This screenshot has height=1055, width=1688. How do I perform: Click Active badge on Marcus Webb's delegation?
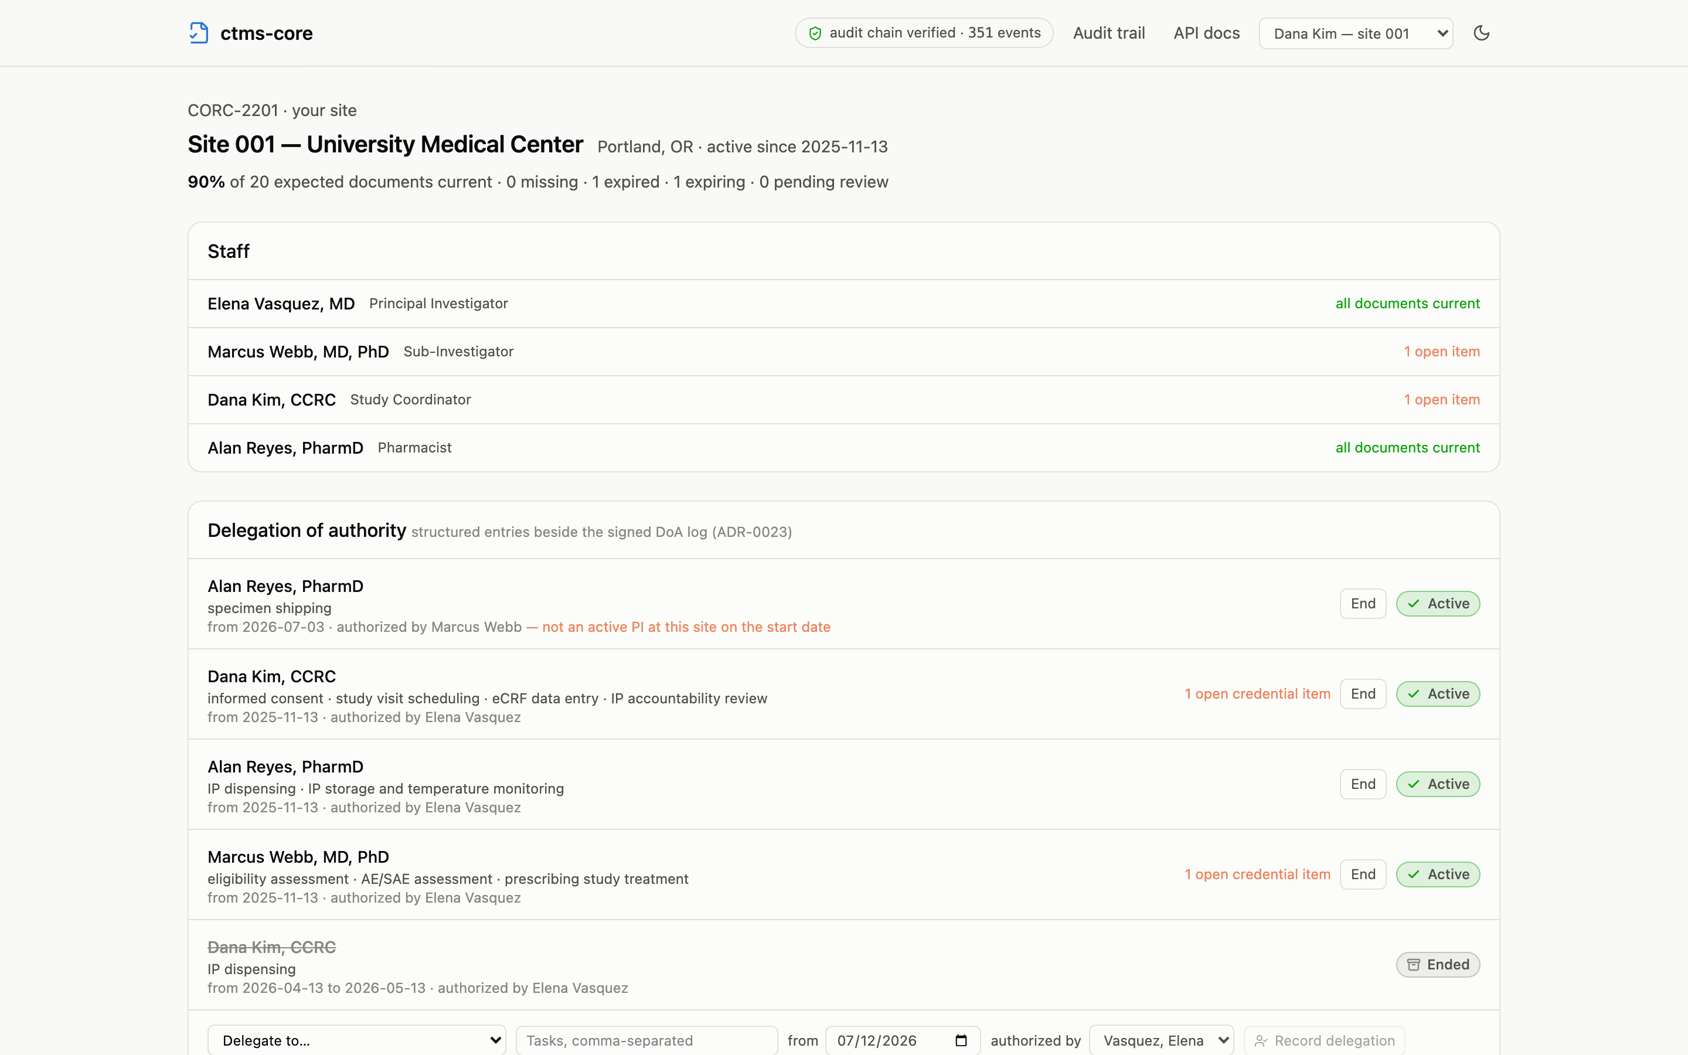click(x=1438, y=874)
